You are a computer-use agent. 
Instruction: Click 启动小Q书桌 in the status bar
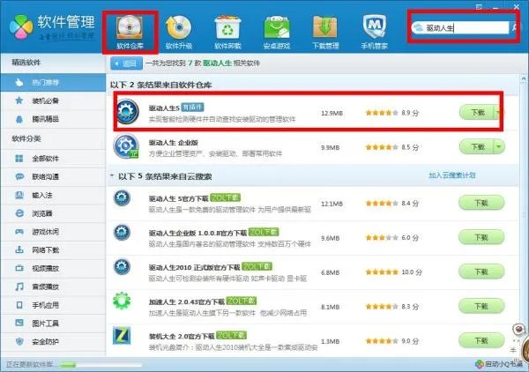click(x=499, y=364)
